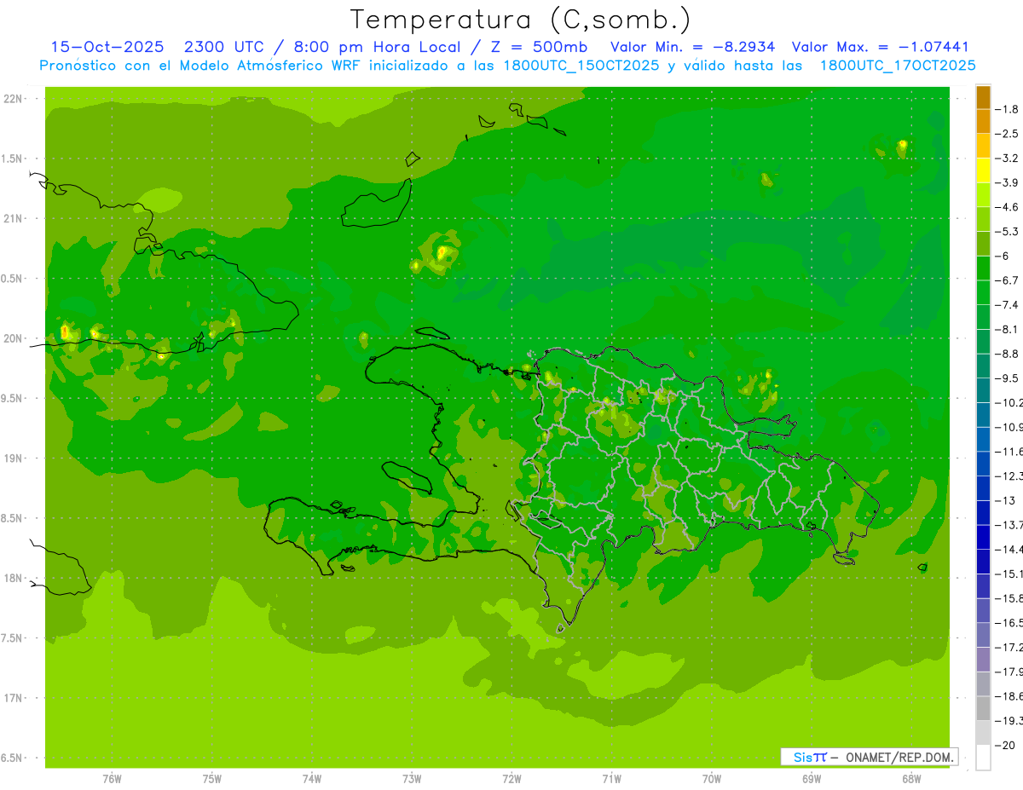Click the '69W' longitude label
The image size is (1023, 790).
[812, 779]
